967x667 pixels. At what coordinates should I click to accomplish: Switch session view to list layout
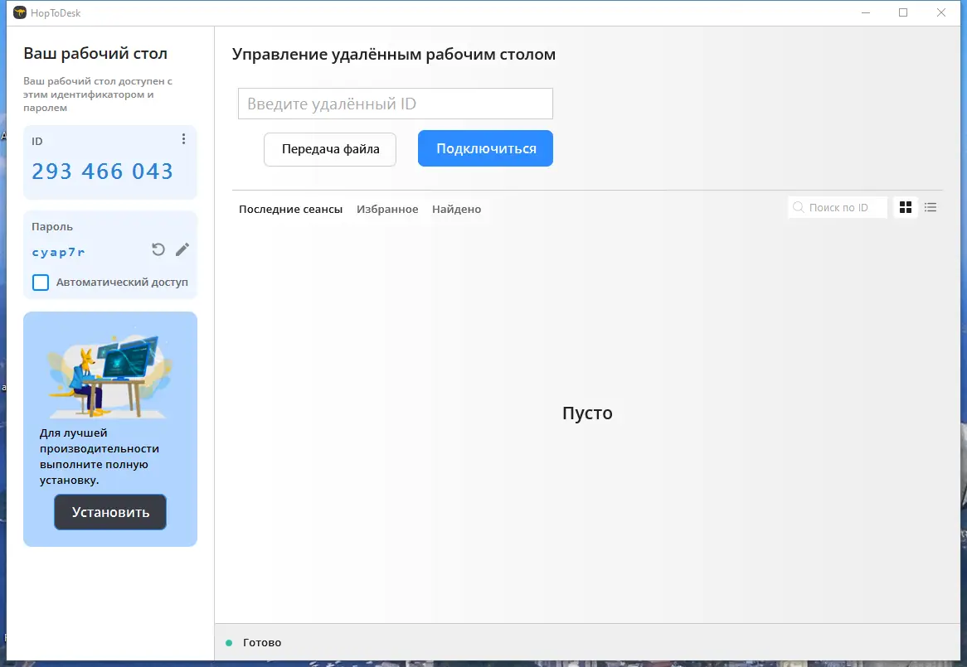point(930,207)
